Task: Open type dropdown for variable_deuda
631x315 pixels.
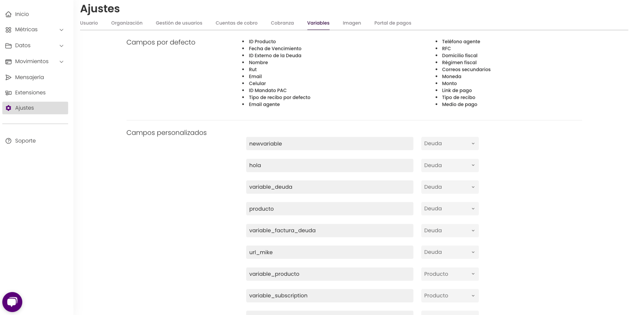Action: tap(450, 187)
